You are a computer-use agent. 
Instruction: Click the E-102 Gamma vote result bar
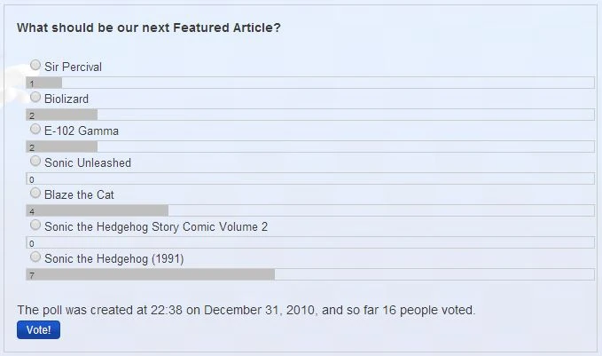coord(62,146)
